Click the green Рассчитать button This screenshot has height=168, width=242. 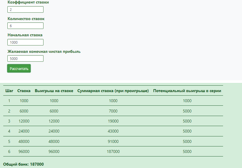[19, 68]
